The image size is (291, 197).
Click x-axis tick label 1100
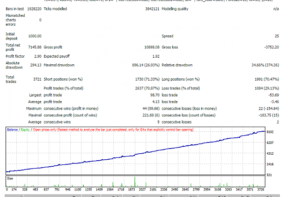[78, 190]
